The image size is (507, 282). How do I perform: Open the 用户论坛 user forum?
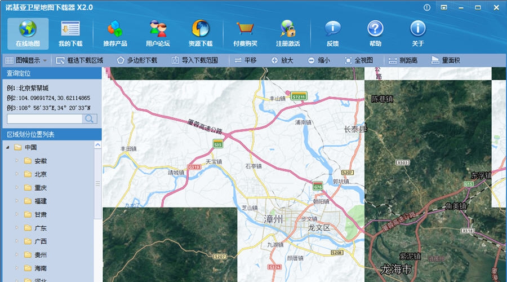(158, 34)
